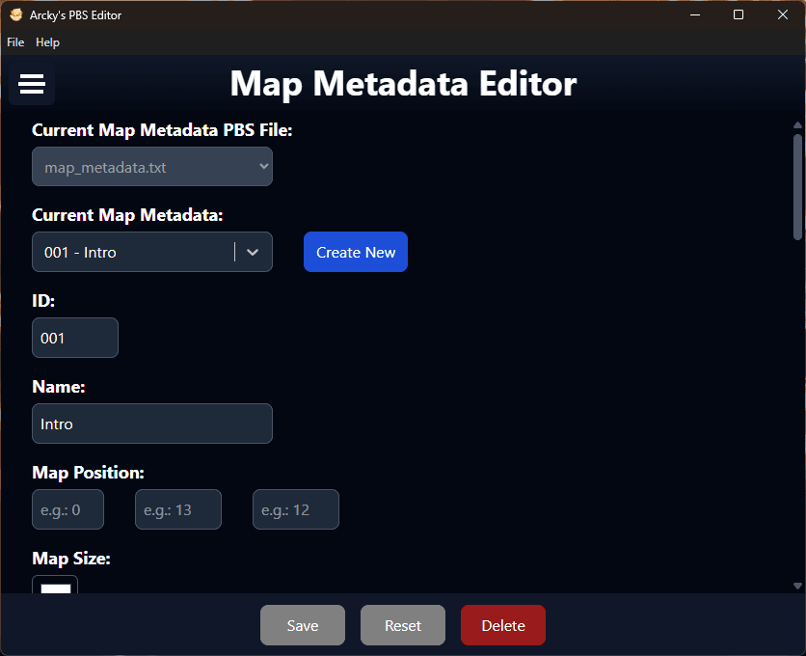Click the scrollbar down arrow
The width and height of the screenshot is (806, 656).
pos(797,586)
